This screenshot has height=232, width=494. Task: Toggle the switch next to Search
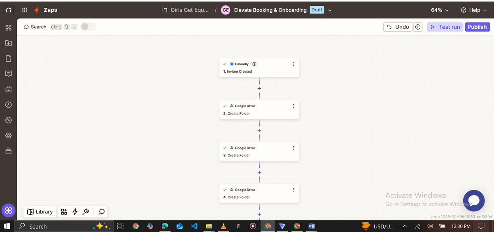click(x=88, y=27)
